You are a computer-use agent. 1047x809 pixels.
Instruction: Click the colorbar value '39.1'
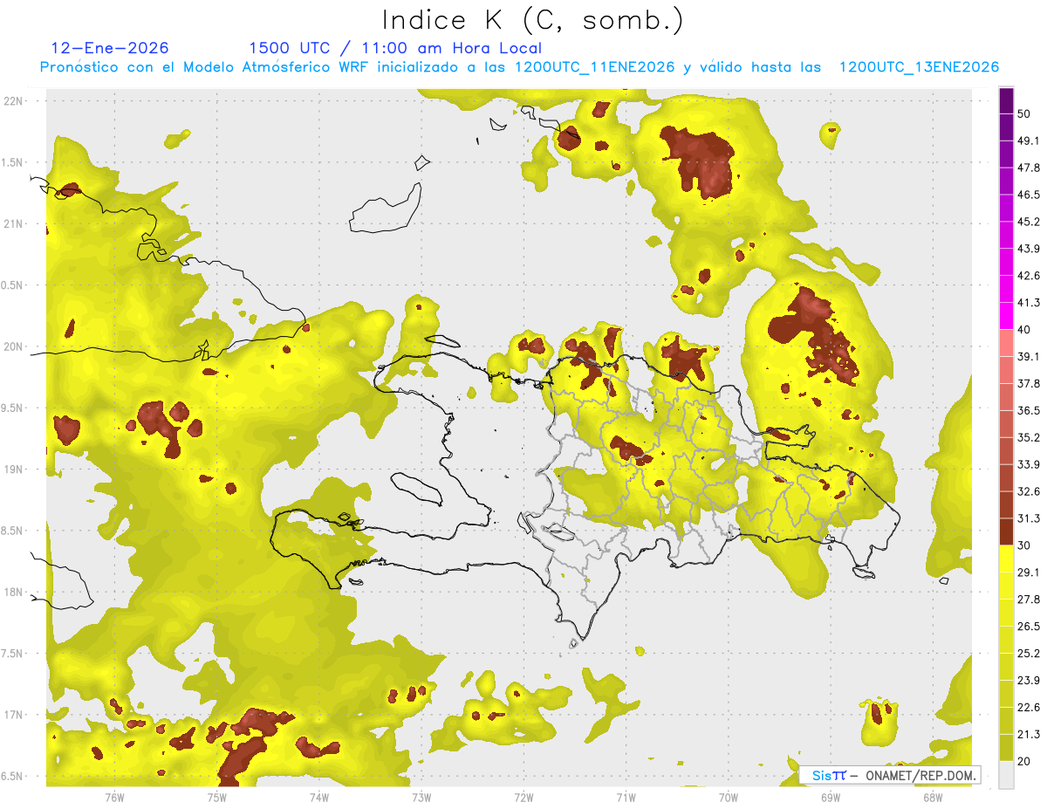[x=1028, y=356]
